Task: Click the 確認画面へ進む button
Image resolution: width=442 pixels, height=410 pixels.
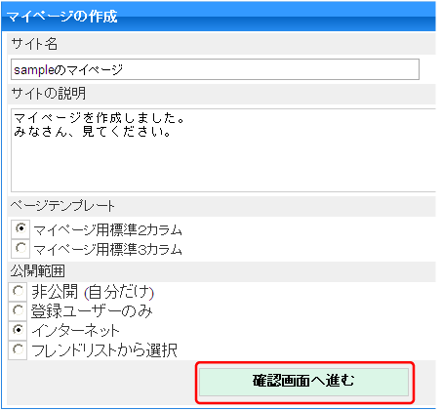Action: click(x=303, y=382)
